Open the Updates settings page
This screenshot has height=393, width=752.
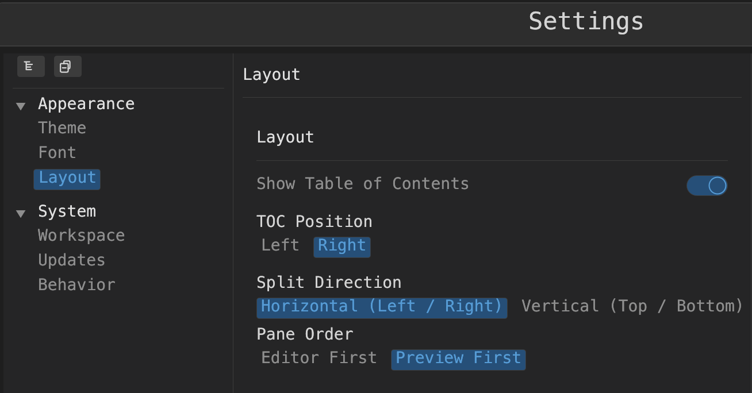(71, 260)
